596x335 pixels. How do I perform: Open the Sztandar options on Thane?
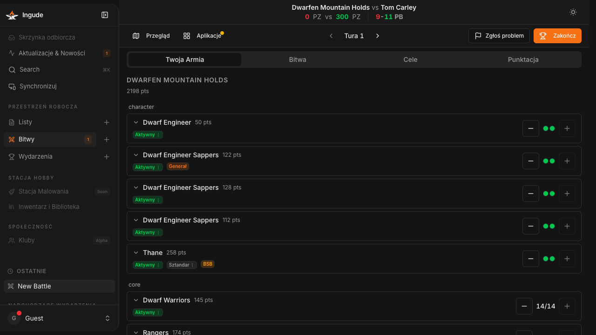(182, 265)
